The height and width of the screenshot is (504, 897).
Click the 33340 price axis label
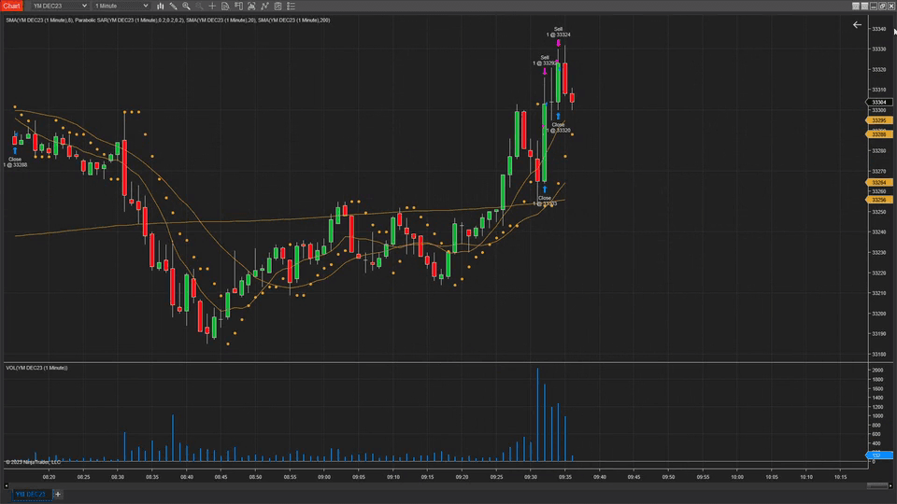pos(878,29)
